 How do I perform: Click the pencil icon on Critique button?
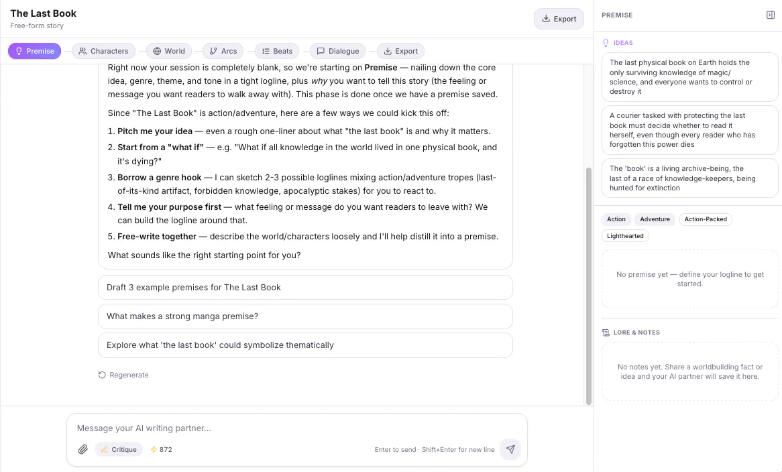(x=104, y=449)
